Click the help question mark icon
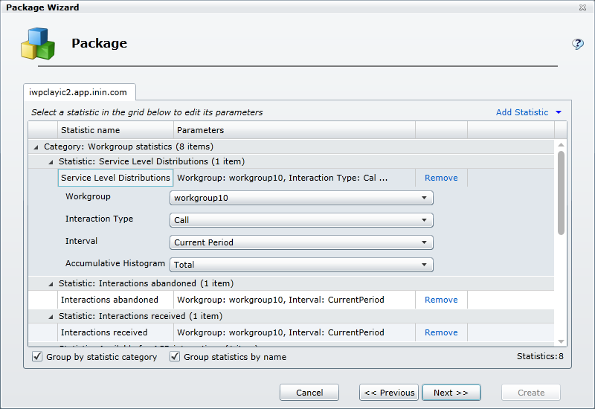 click(x=577, y=44)
